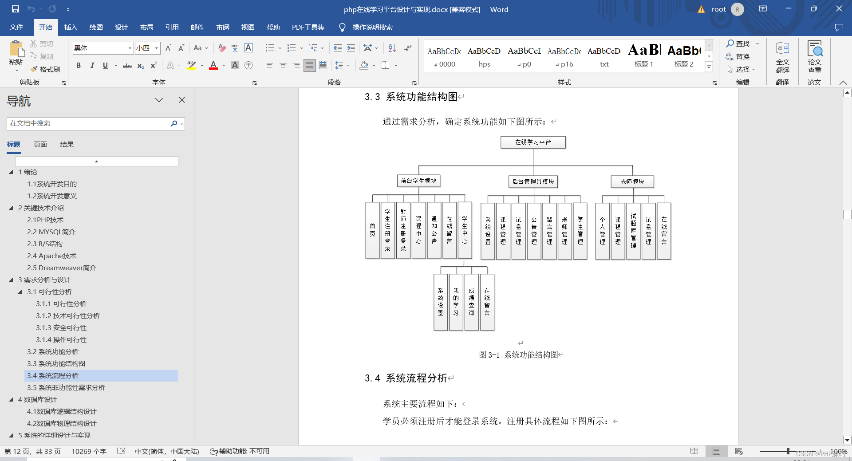Open the 插入 ribbon tab
Screen dimensions: 852x461
(x=71, y=28)
